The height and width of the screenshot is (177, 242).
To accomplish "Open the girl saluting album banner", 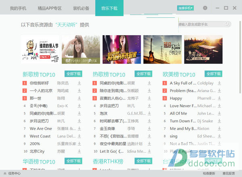I will point(81,49).
